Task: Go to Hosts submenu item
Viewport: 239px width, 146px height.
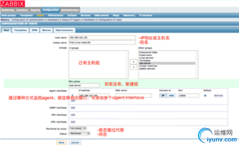Action: (x=40, y=16)
